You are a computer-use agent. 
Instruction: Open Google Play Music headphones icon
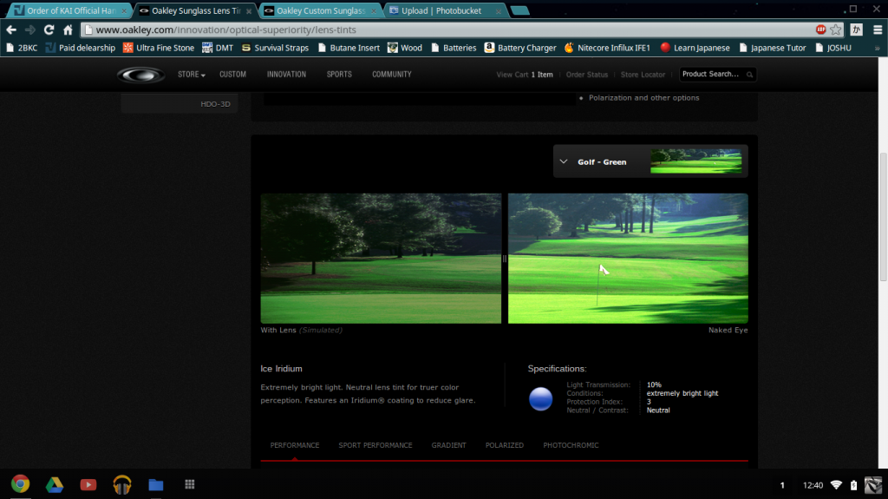[121, 484]
